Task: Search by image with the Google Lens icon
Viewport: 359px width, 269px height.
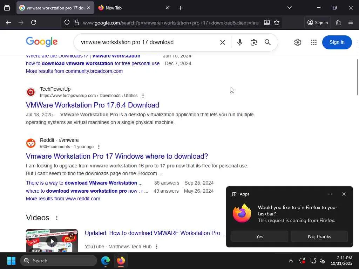Action: [254, 42]
